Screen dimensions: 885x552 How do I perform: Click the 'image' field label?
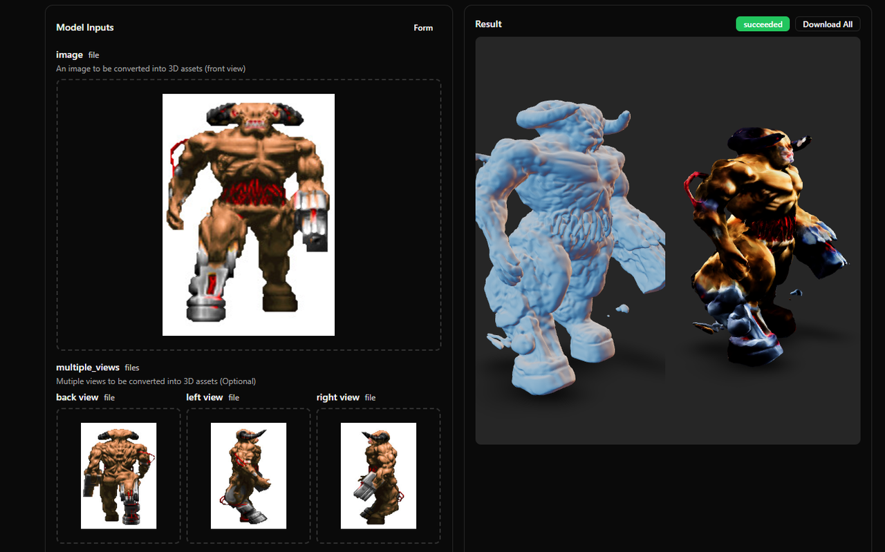click(69, 55)
